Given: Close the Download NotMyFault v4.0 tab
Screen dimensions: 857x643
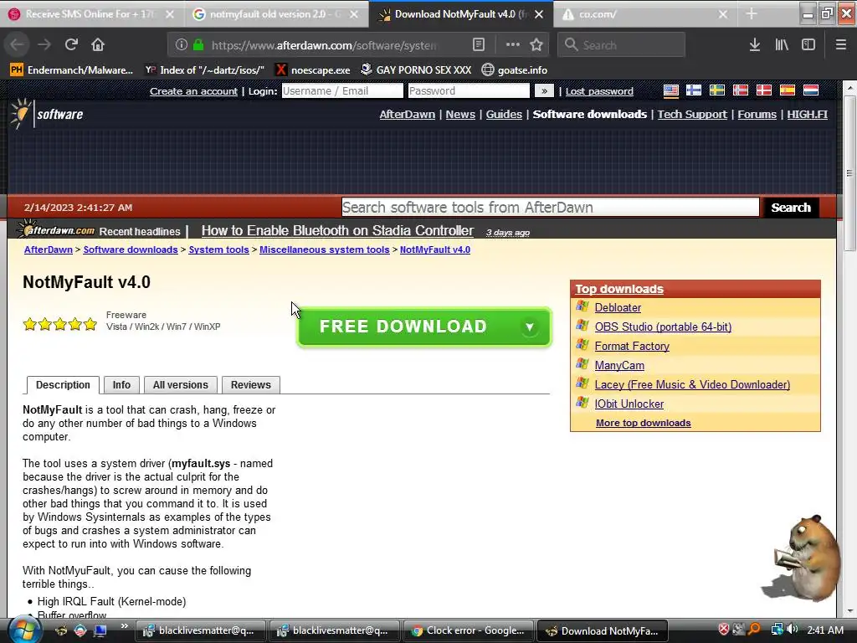Looking at the screenshot, I should (539, 14).
